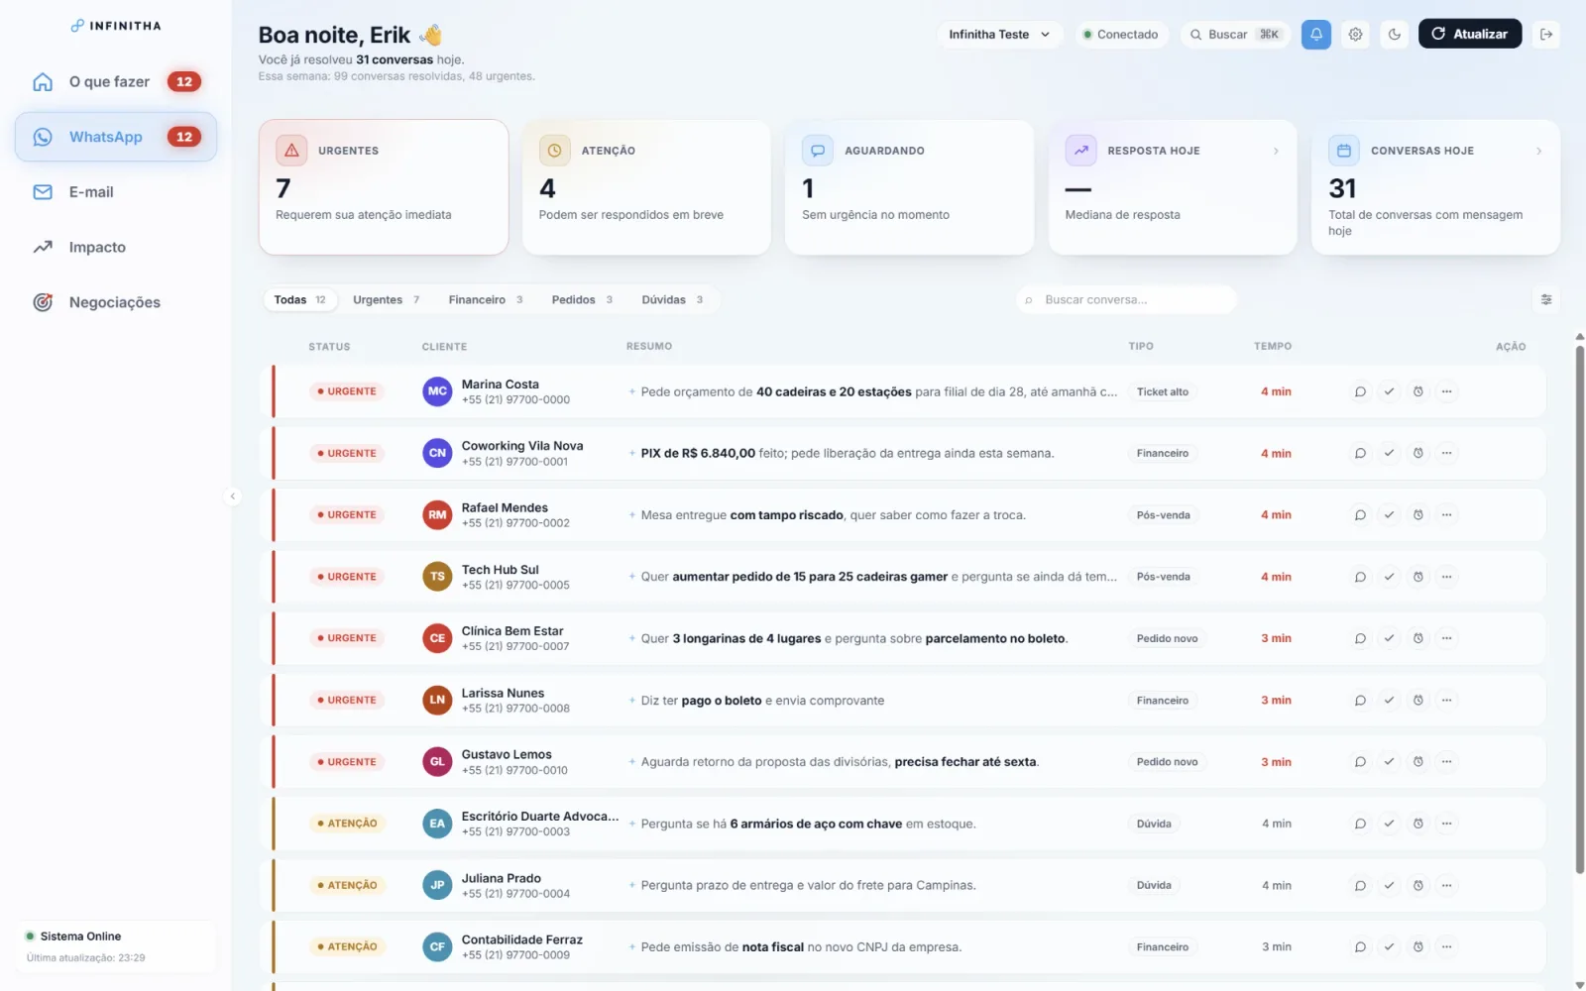Image resolution: width=1586 pixels, height=991 pixels.
Task: Click the Conectado status pill
Action: (1121, 34)
